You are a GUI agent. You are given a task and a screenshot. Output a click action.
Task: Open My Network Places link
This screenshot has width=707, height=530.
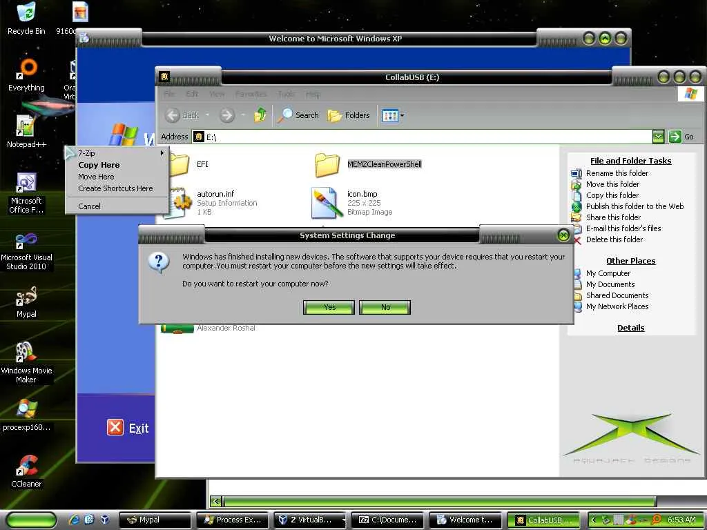[617, 306]
